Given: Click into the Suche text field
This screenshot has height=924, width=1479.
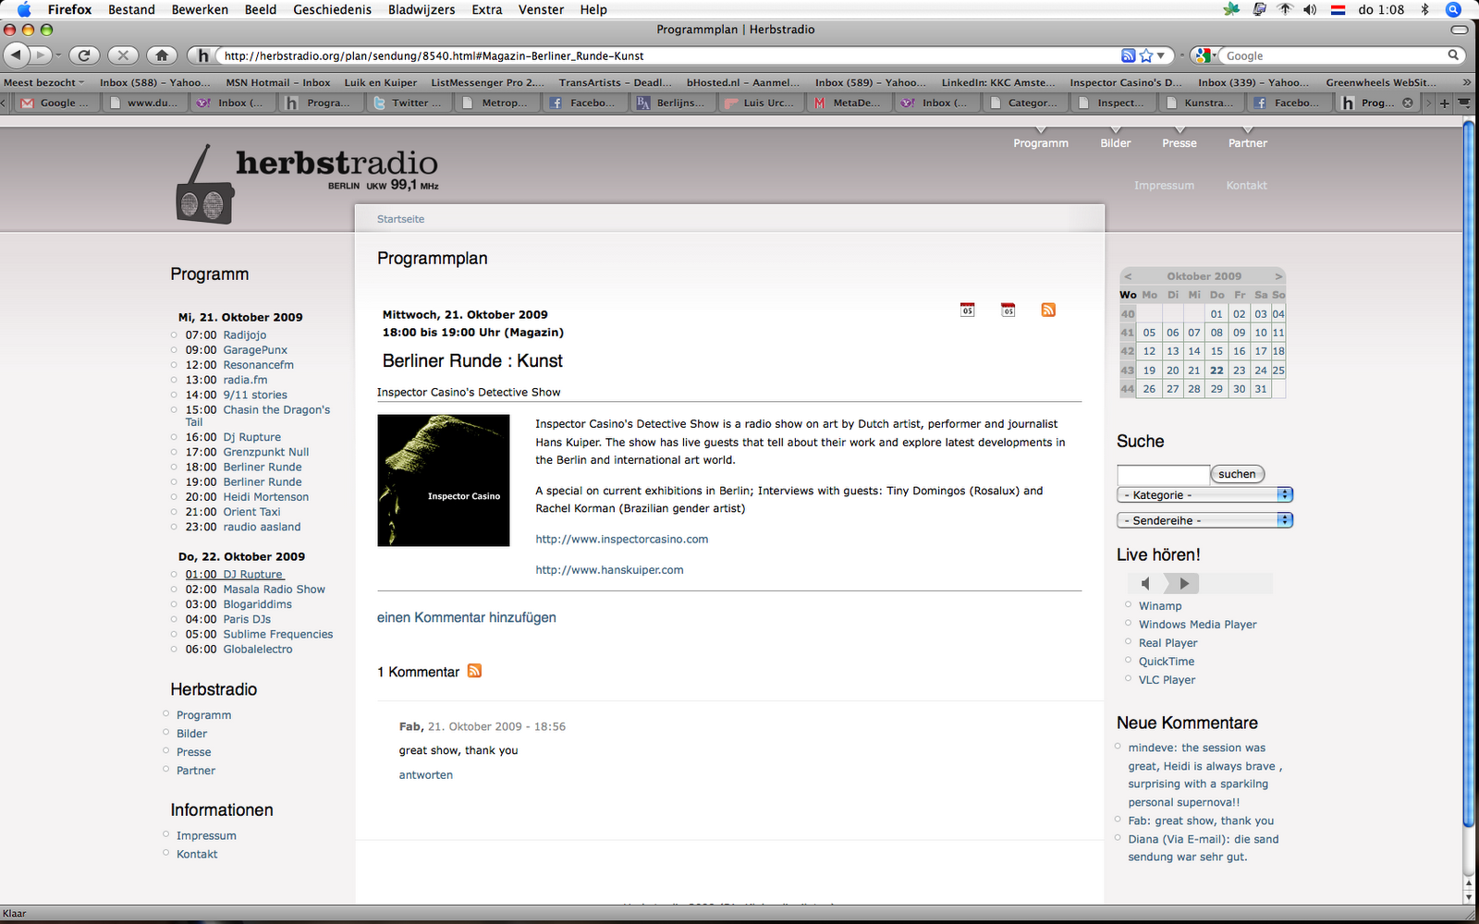Looking at the screenshot, I should pyautogui.click(x=1163, y=474).
